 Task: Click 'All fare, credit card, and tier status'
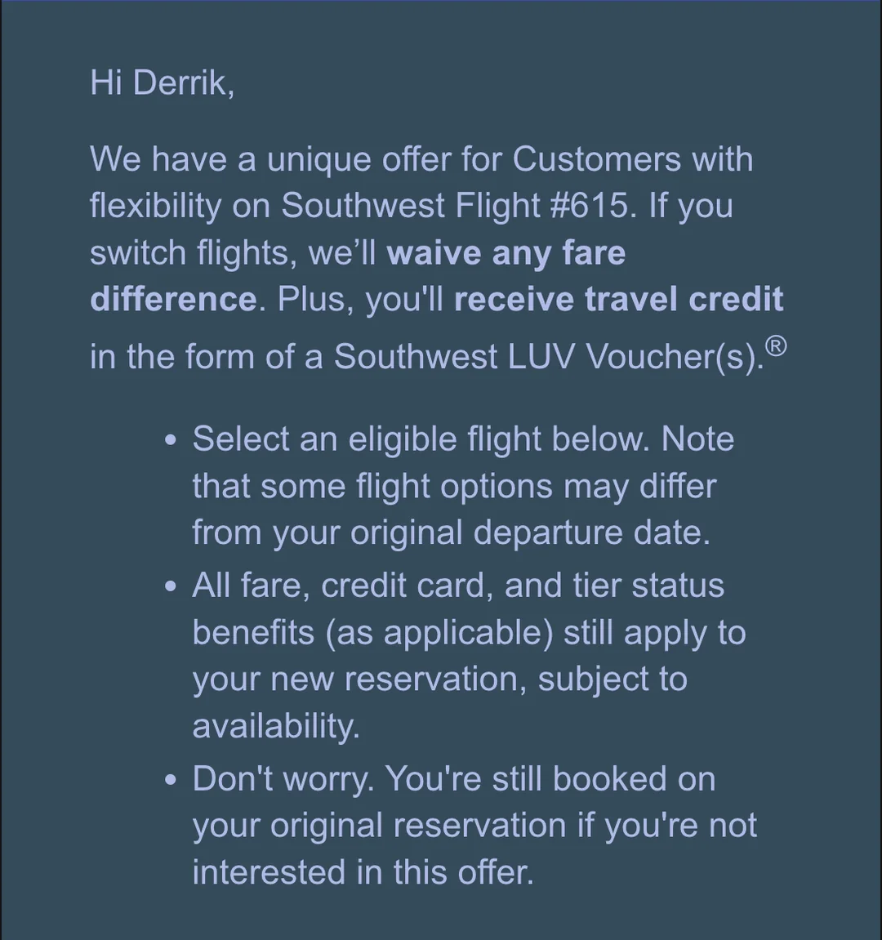tap(457, 586)
